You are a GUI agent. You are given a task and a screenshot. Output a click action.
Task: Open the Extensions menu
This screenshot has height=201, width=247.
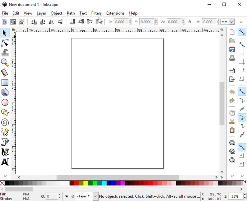115,13
